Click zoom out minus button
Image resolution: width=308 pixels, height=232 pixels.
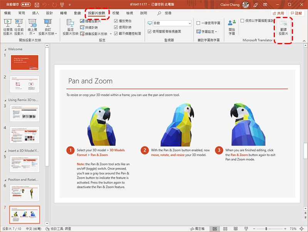254,229
